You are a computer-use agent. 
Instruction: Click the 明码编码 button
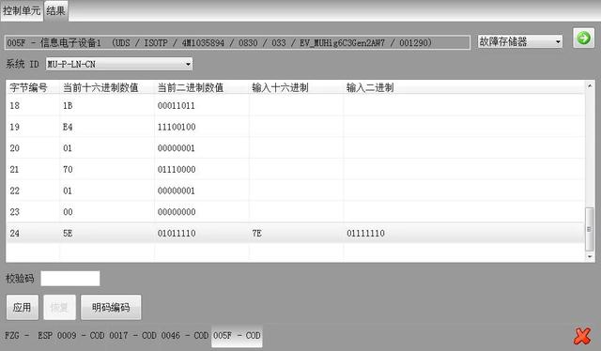coord(111,307)
